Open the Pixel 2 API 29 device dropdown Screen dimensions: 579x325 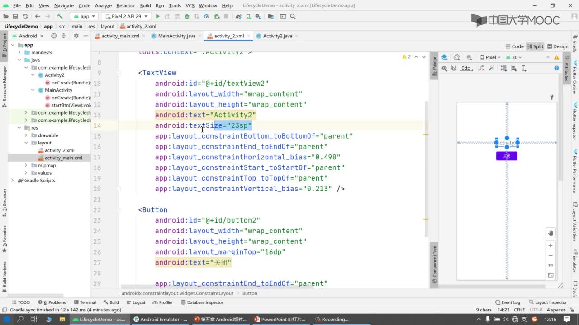[x=126, y=16]
